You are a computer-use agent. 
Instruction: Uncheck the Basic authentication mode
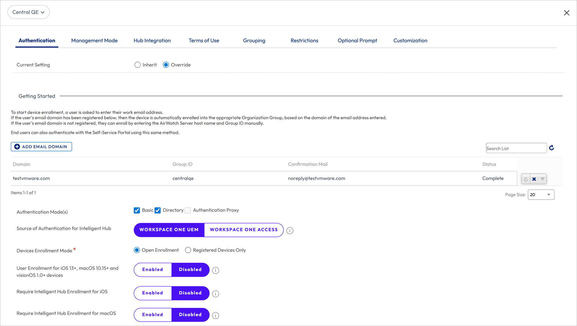137,210
